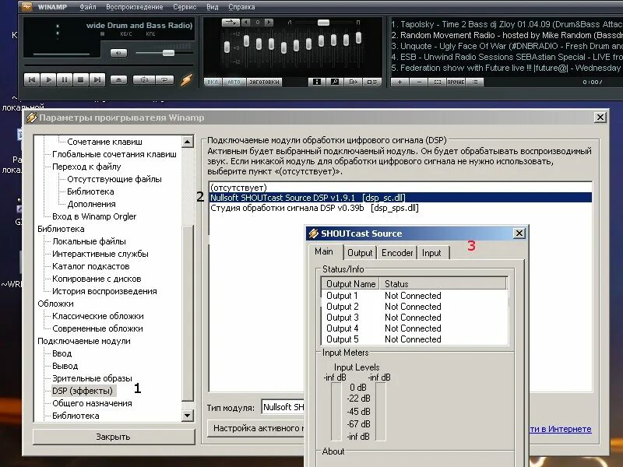
Task: Select DSP (эффекты) in preferences tree
Action: (83, 391)
